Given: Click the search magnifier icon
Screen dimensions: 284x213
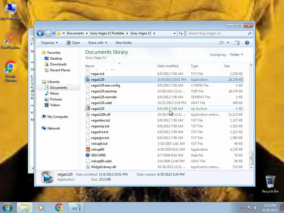Looking at the screenshot, I should click(250, 33).
